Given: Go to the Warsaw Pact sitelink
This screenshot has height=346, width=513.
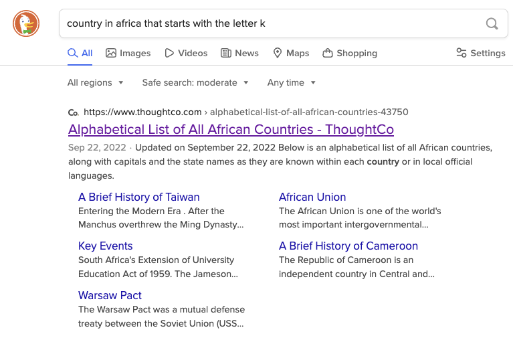Looking at the screenshot, I should [110, 295].
